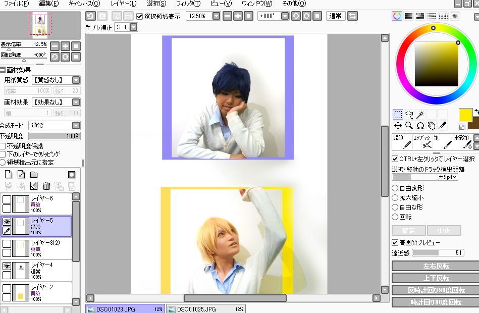Flip the view horizontally with the arrows icon
Screen dimensions: 479x313
tap(352, 16)
